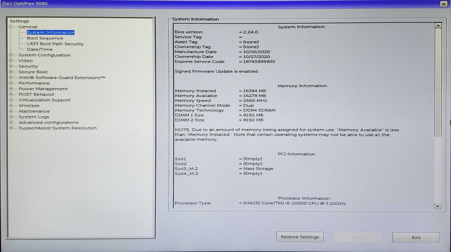Click the DIMM 1 Size label
451x252 pixels.
tap(189, 115)
